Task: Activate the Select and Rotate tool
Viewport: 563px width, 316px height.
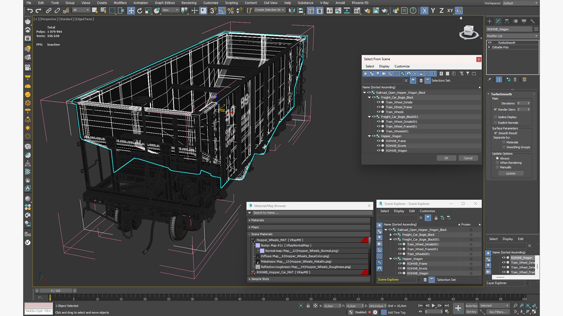Action: click(140, 11)
